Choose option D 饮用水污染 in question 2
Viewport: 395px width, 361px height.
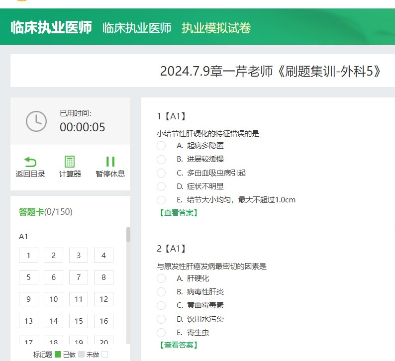point(161,319)
